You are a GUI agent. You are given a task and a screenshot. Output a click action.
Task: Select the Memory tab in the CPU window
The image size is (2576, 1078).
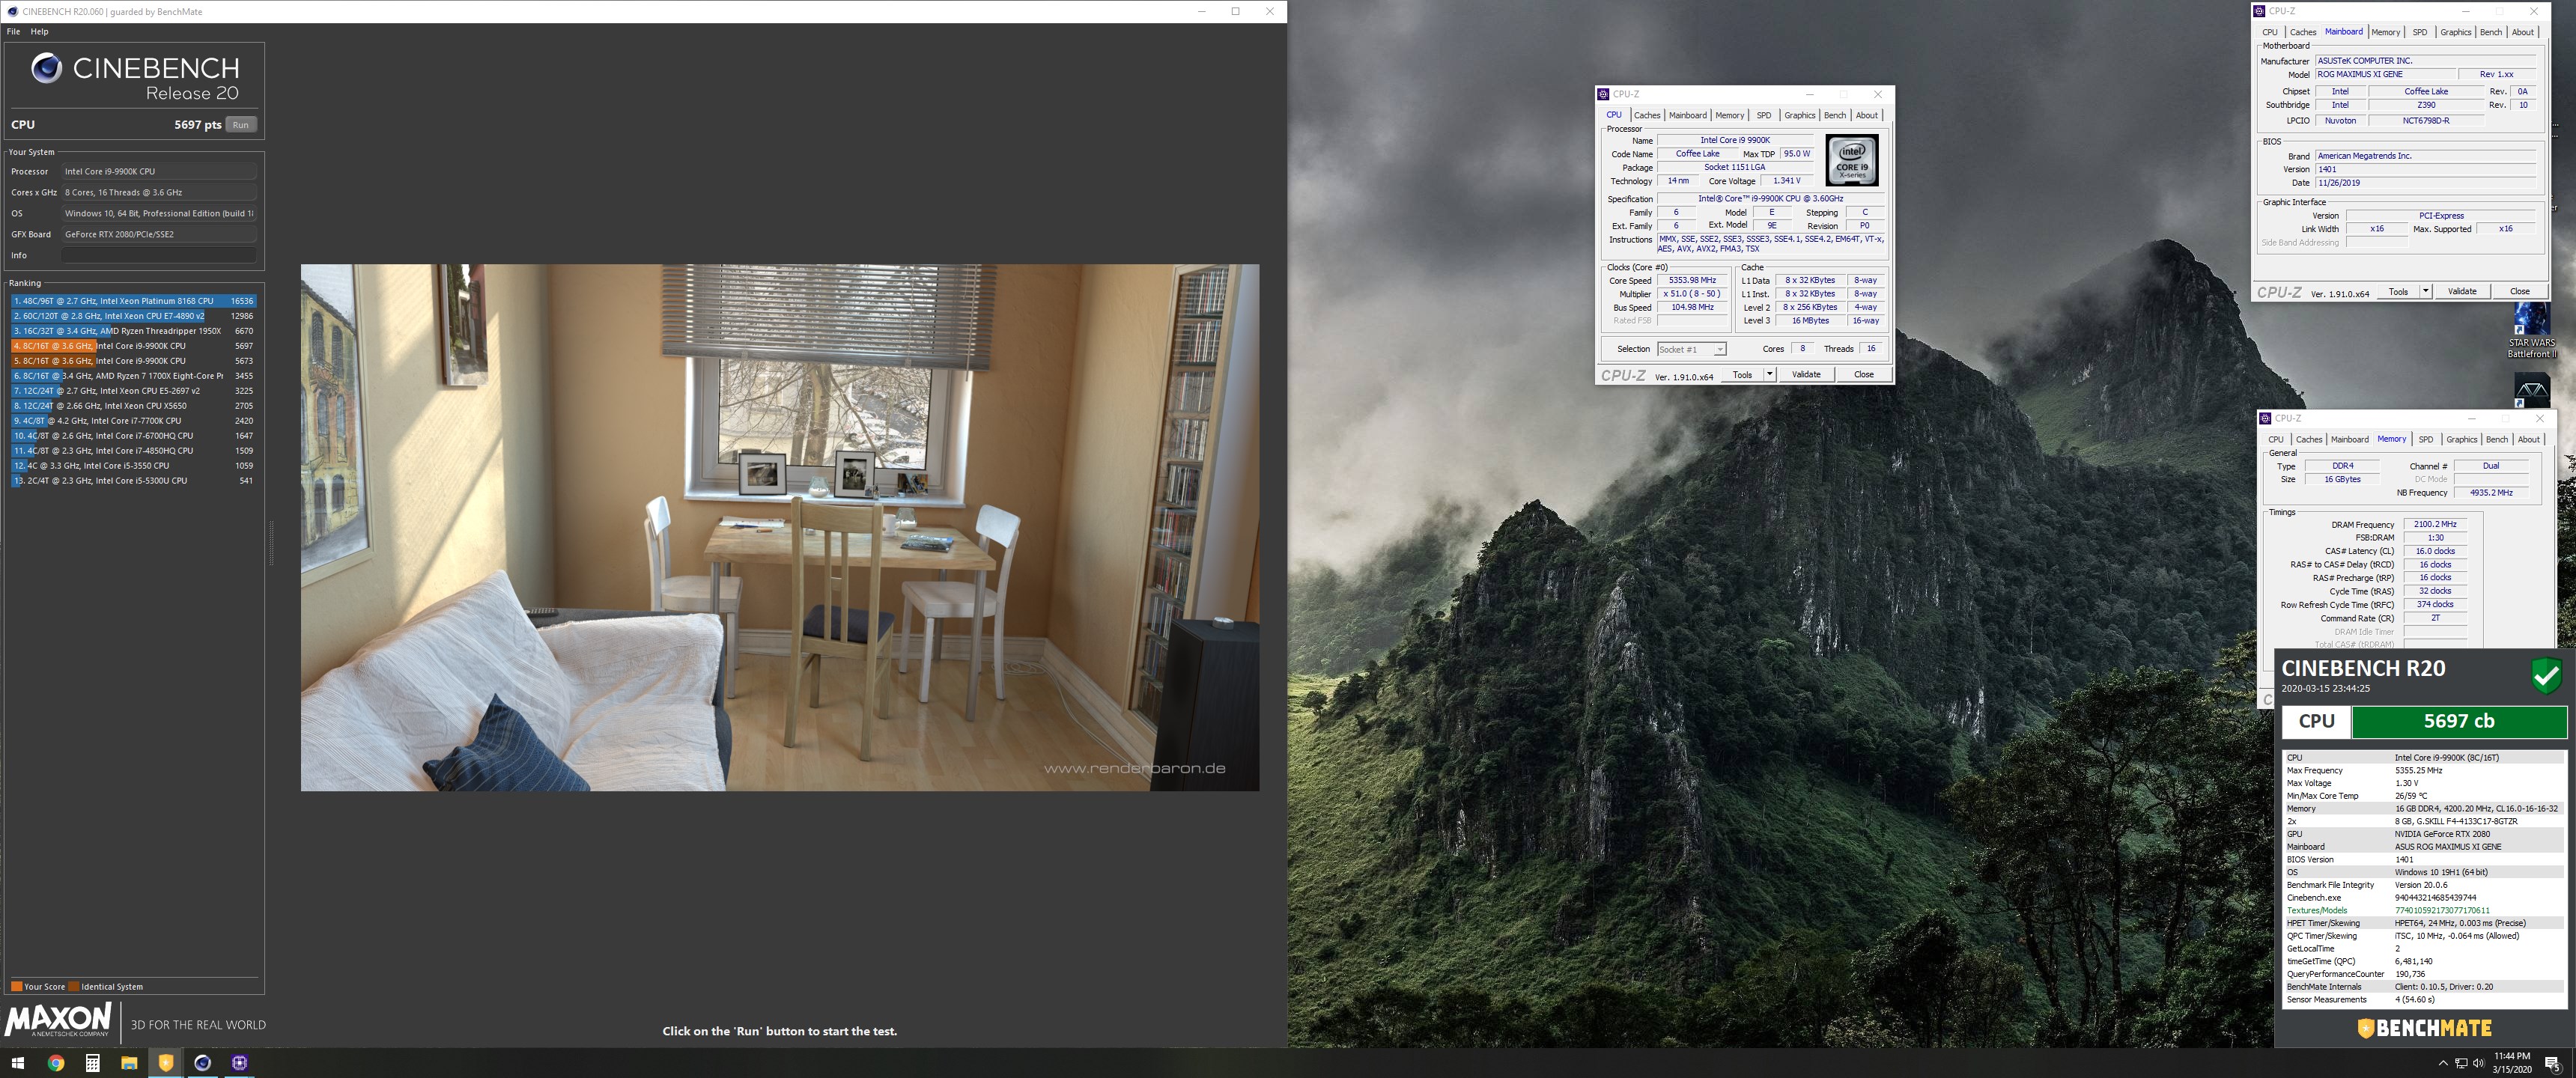coord(1730,115)
